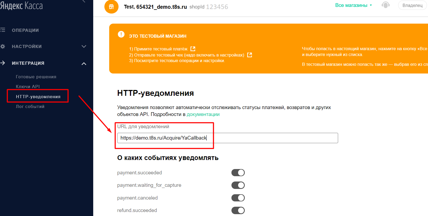Screen dimensions: 428x216
Task: Click the ЭТО ТЕСТОВЫЙ МАГАЗИН banner title
Action: pyautogui.click(x=158, y=36)
